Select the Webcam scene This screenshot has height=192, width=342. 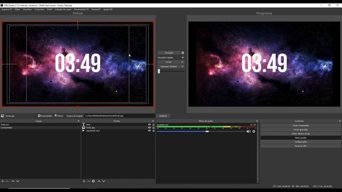(x=40, y=124)
